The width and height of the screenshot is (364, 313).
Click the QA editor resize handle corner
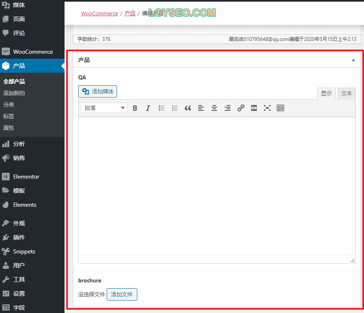tap(352, 260)
